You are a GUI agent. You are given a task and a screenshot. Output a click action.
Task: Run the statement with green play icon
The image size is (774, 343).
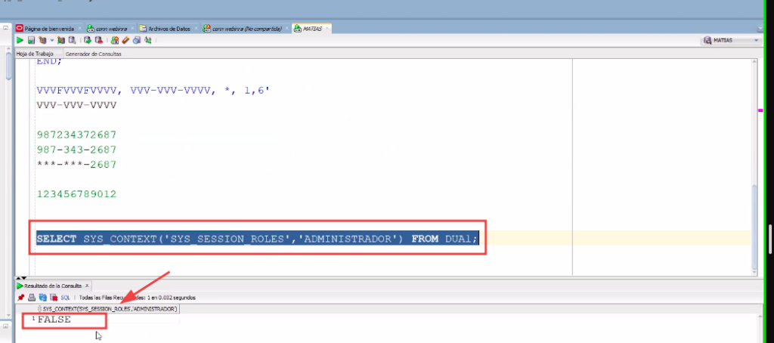pos(20,40)
